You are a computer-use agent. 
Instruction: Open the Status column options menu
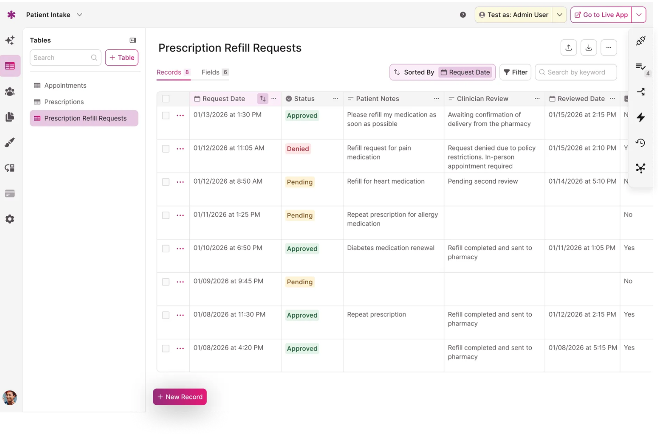tap(336, 99)
